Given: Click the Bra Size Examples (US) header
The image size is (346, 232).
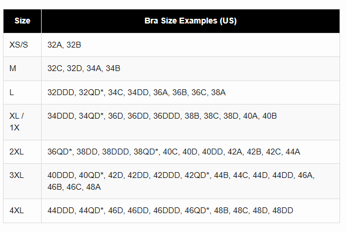Looking at the screenshot, I should coord(191,21).
